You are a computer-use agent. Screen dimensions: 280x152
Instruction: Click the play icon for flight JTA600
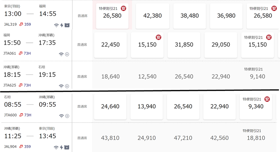click(x=67, y=116)
